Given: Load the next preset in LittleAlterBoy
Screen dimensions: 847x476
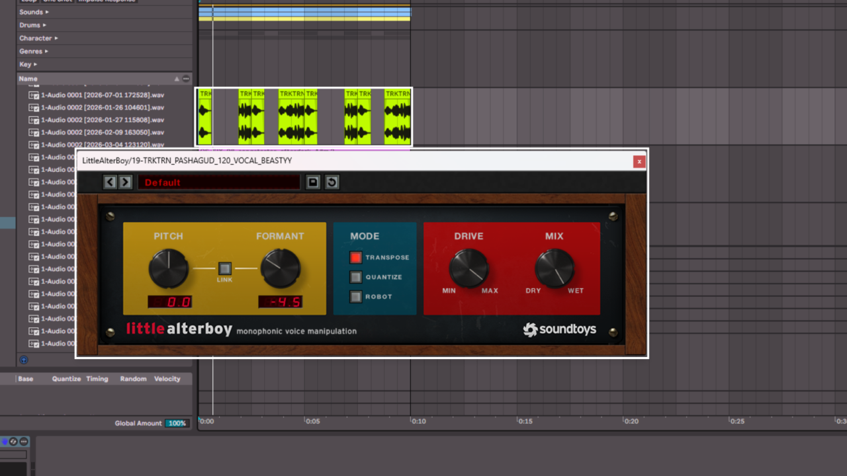Looking at the screenshot, I should 125,182.
